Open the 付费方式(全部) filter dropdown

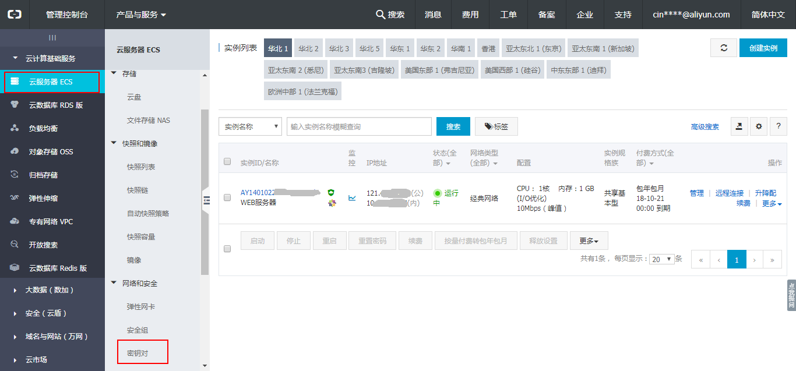coord(655,158)
